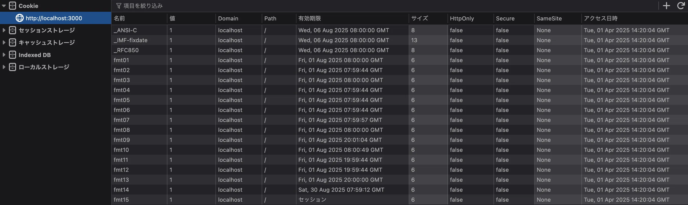Click the globe icon beside localhost:3000
Viewport: 688px width, 205px height.
(19, 18)
